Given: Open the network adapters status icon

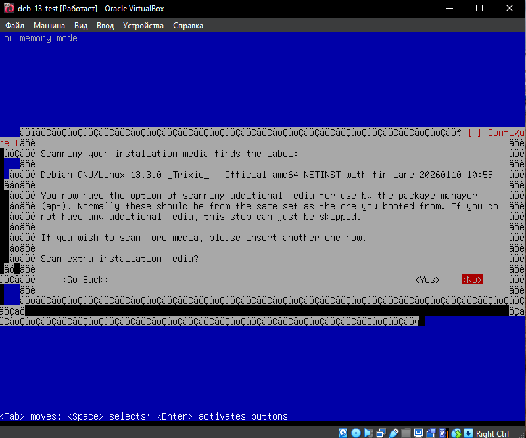Looking at the screenshot, I should click(381, 433).
